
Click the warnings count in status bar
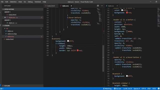coord(2,88)
